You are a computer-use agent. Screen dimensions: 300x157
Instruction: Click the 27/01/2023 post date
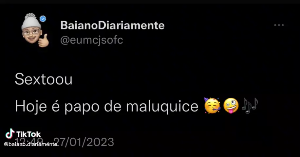click(84, 142)
